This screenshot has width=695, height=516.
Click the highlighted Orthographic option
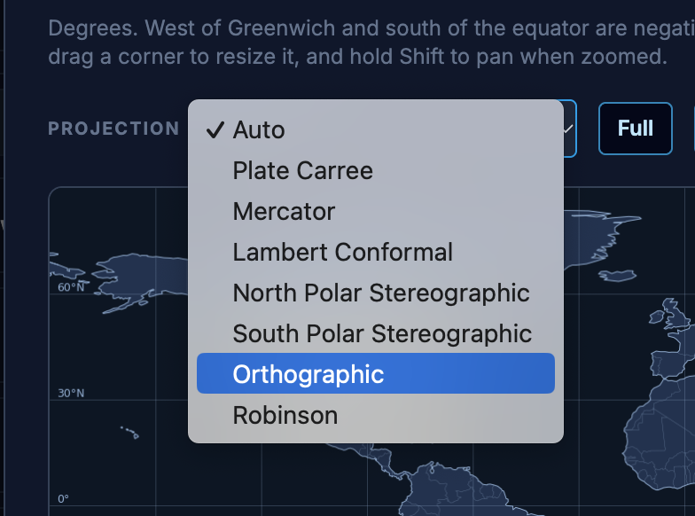pos(376,374)
